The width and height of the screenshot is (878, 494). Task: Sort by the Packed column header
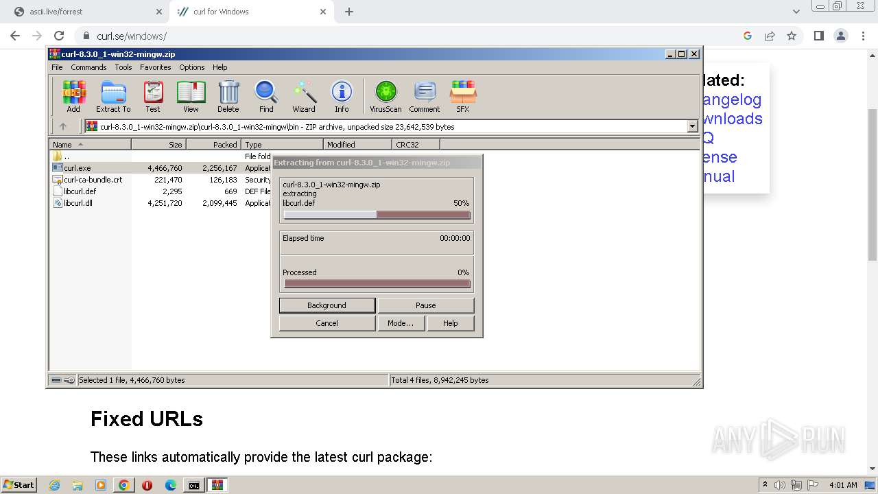click(x=213, y=145)
